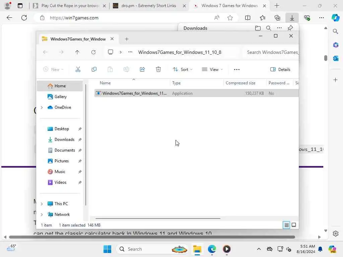Click the taskbar Search box
The height and width of the screenshot is (257, 343).
153,249
